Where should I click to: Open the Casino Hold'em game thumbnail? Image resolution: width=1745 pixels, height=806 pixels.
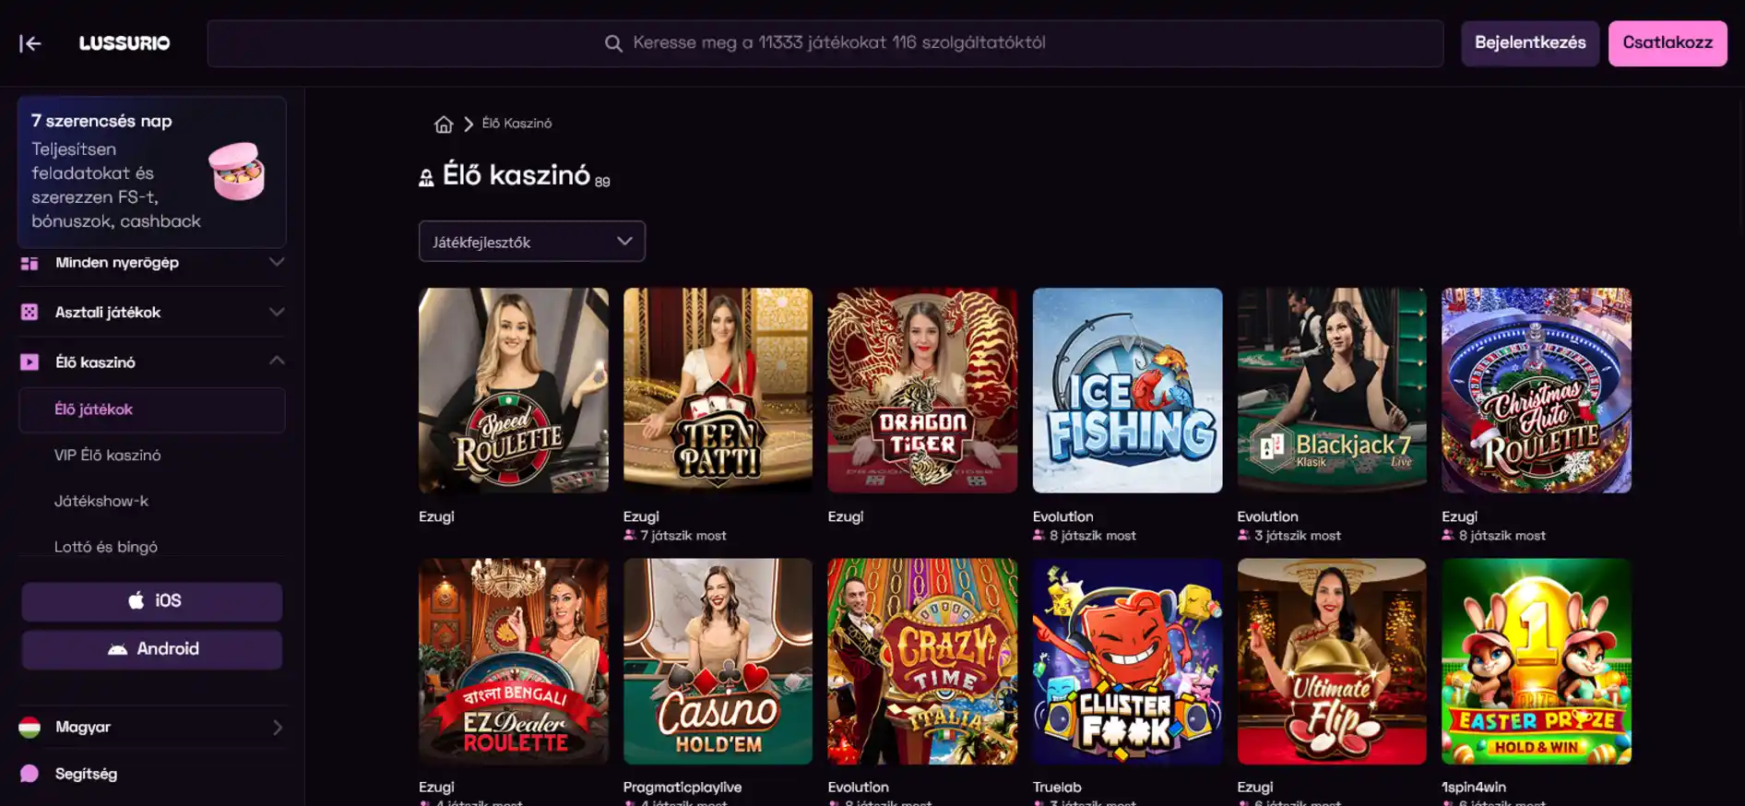[x=718, y=661]
